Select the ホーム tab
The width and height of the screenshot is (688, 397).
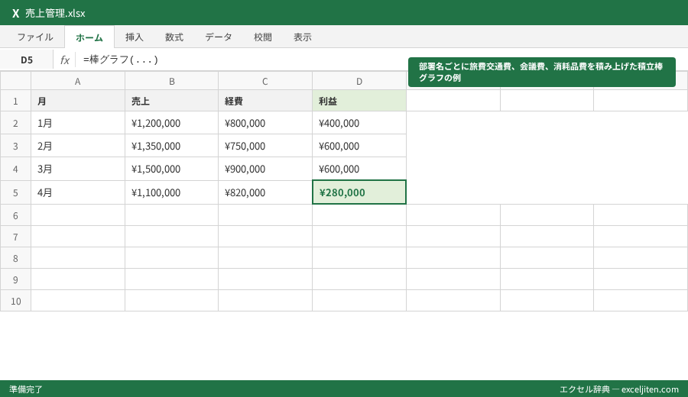point(89,37)
